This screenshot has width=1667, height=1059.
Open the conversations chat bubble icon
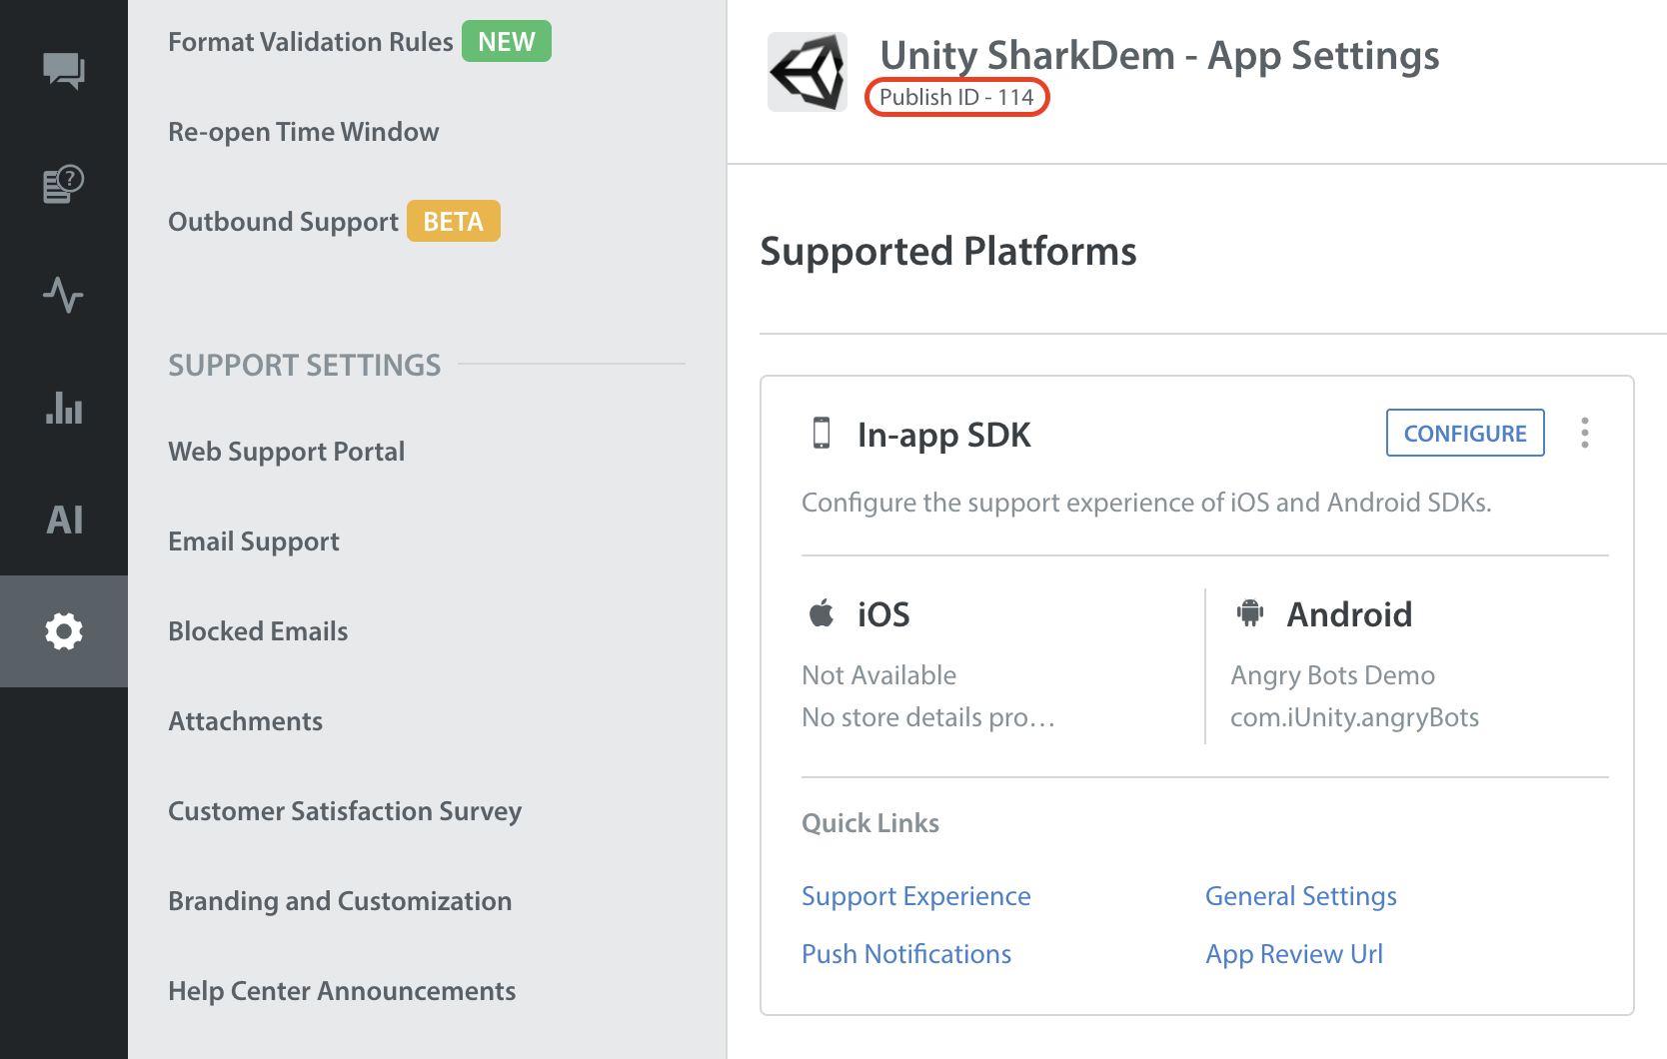click(x=64, y=70)
